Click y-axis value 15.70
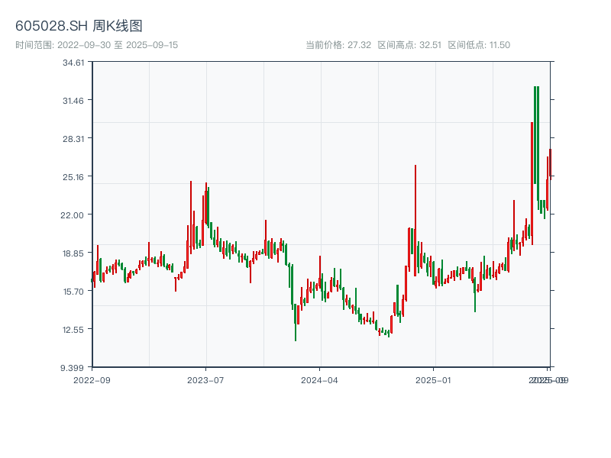The width and height of the screenshot is (611, 458). point(73,292)
